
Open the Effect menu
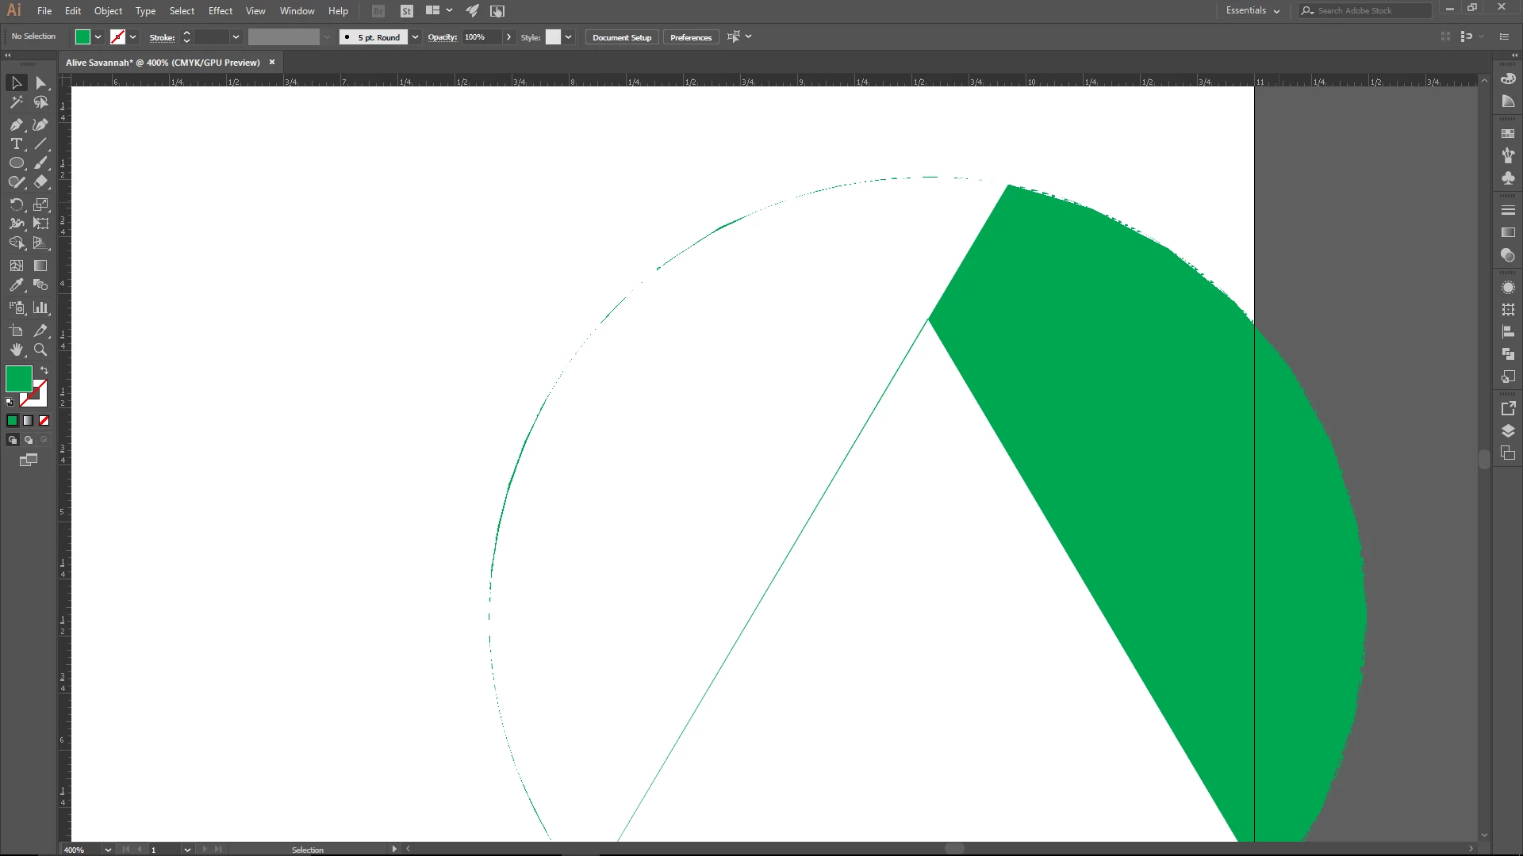pyautogui.click(x=221, y=11)
